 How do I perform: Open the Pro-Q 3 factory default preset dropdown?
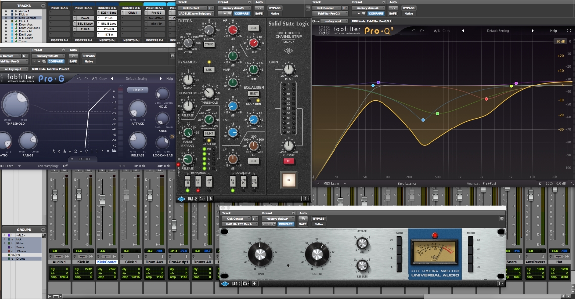pos(368,8)
